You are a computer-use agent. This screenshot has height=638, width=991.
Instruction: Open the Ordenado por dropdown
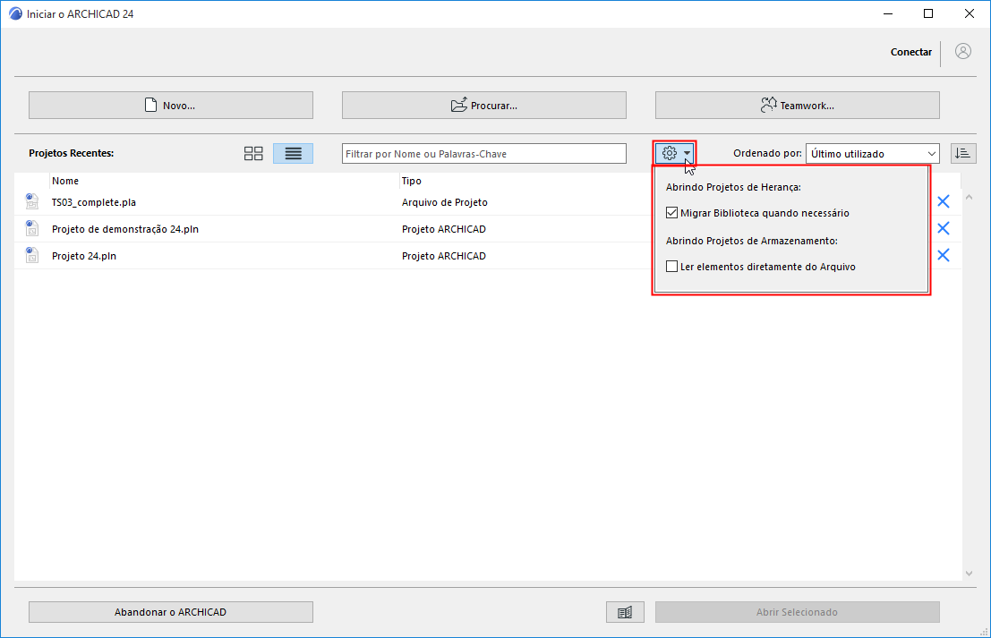coord(872,154)
